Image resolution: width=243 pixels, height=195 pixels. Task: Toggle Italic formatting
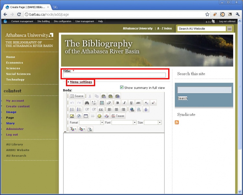tap(124, 103)
